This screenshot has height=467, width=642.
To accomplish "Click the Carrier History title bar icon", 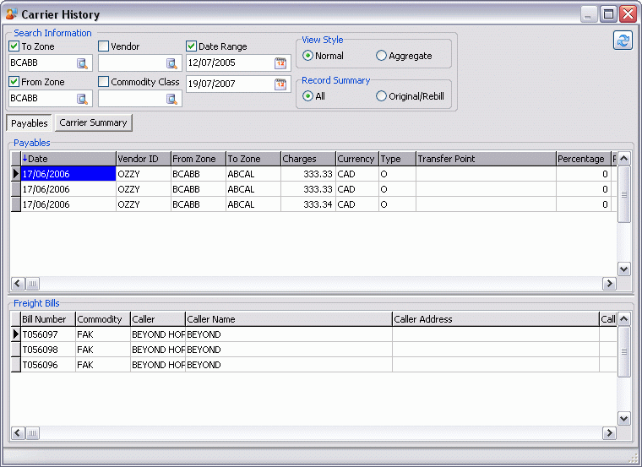I will click(11, 14).
